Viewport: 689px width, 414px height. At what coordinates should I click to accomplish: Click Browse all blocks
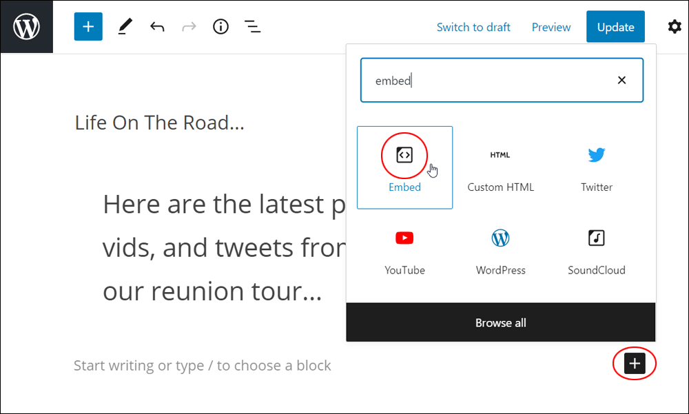click(500, 322)
